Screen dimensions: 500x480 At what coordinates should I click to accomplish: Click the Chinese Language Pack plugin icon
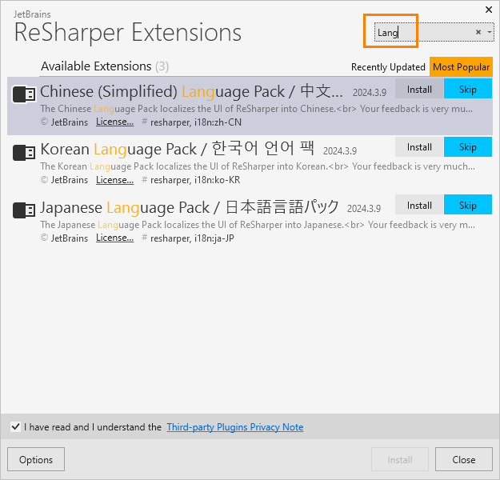coord(24,94)
